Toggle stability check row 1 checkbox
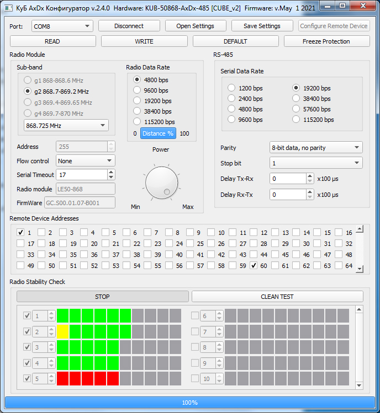This screenshot has width=380, height=413. click(27, 315)
